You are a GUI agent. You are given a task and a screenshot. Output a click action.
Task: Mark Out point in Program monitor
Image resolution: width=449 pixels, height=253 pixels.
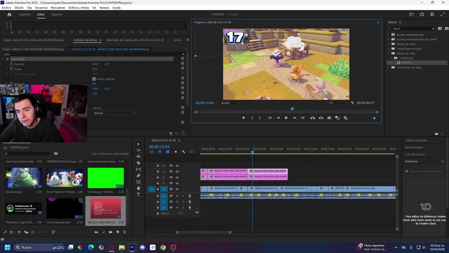(260, 118)
